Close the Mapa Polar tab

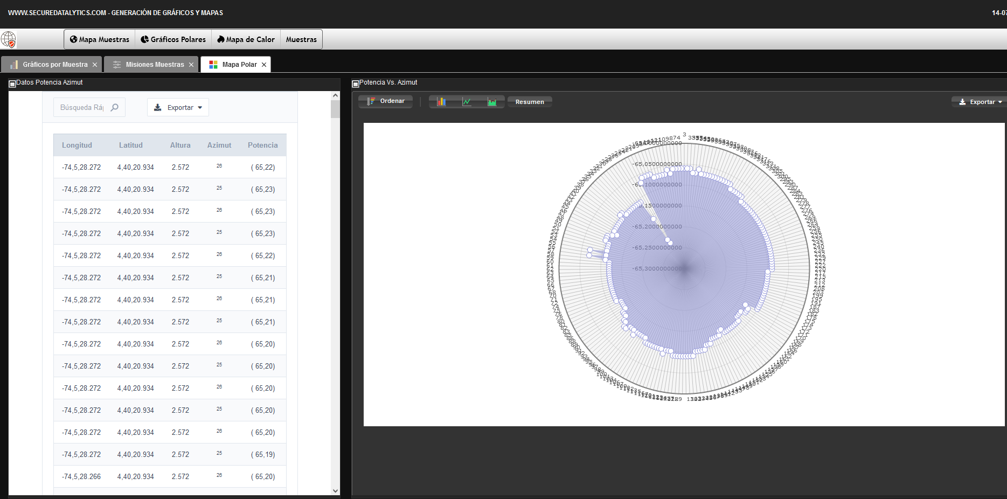(264, 65)
